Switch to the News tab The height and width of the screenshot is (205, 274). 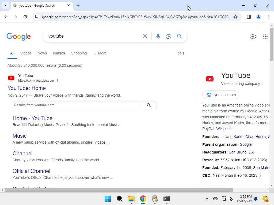tap(42, 53)
